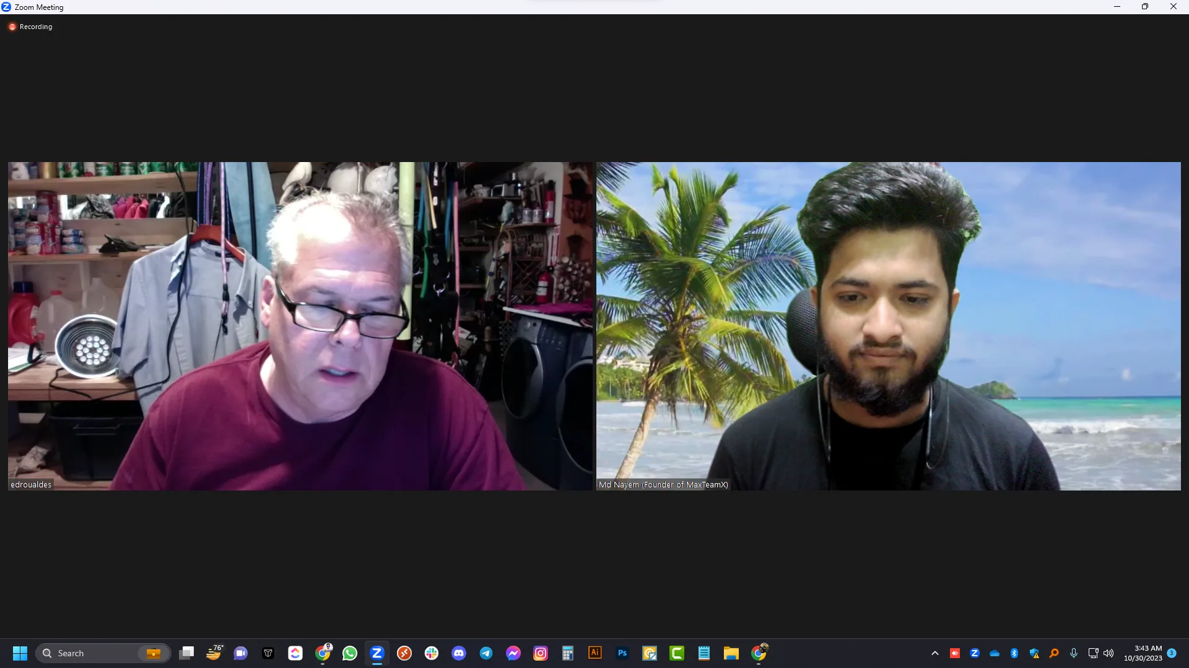Image resolution: width=1189 pixels, height=668 pixels.
Task: Open Discord taskbar icon
Action: coord(459,653)
